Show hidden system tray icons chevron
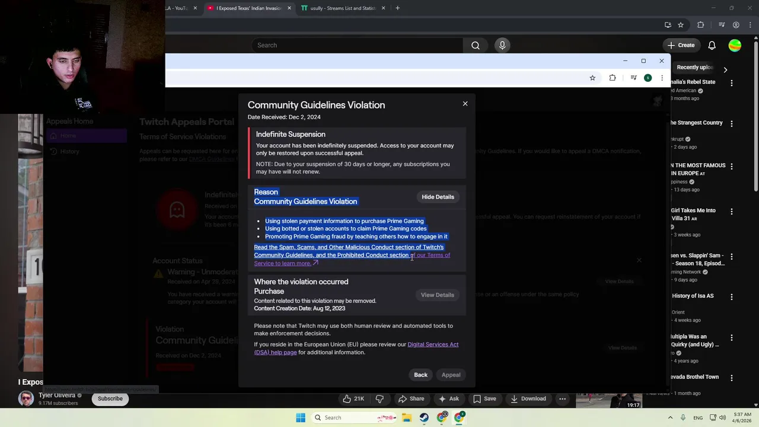The height and width of the screenshot is (427, 759). tap(670, 418)
